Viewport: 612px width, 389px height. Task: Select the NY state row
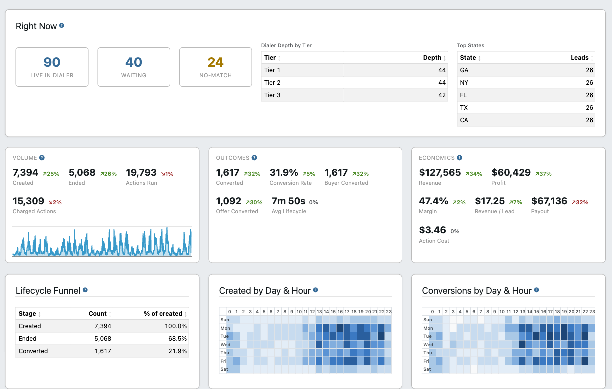coord(526,83)
